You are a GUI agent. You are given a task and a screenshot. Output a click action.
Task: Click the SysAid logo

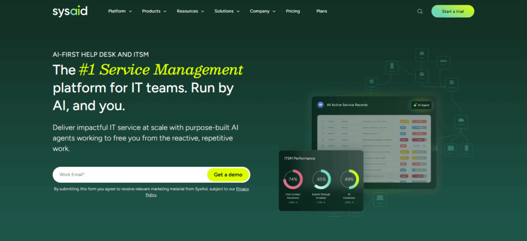pyautogui.click(x=69, y=11)
